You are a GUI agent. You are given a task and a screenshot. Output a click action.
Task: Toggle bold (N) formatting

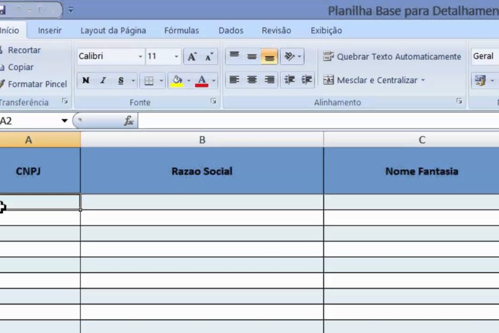pyautogui.click(x=85, y=81)
